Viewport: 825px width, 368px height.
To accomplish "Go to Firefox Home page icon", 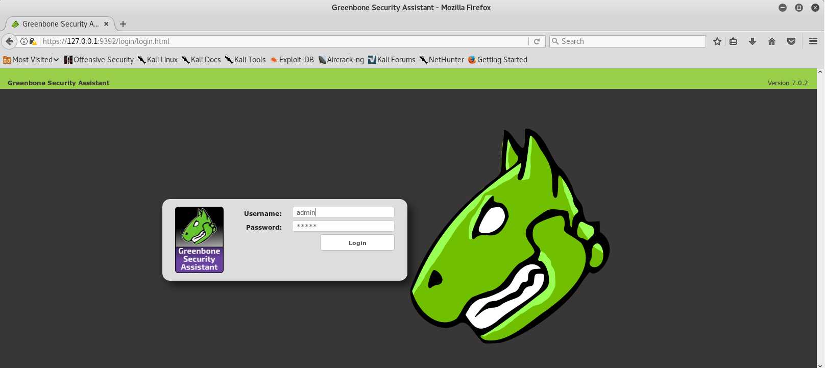I will click(772, 41).
